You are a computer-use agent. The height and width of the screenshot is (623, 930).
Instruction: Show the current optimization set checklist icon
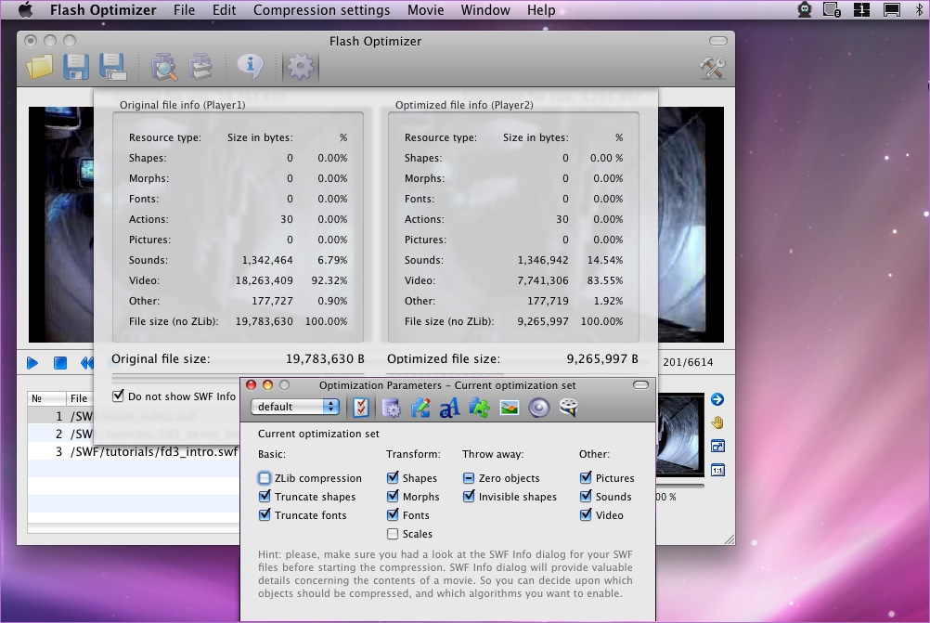coord(361,407)
